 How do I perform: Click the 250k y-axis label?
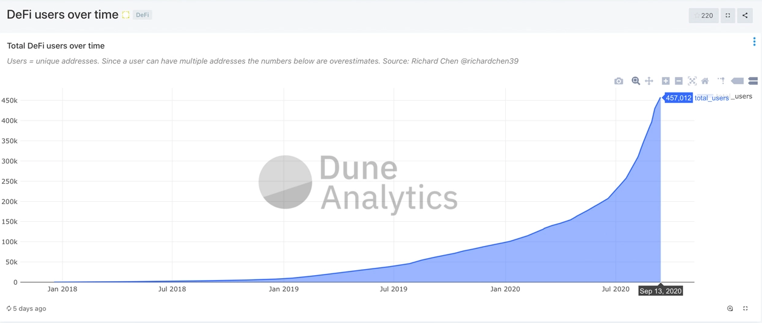(10, 181)
